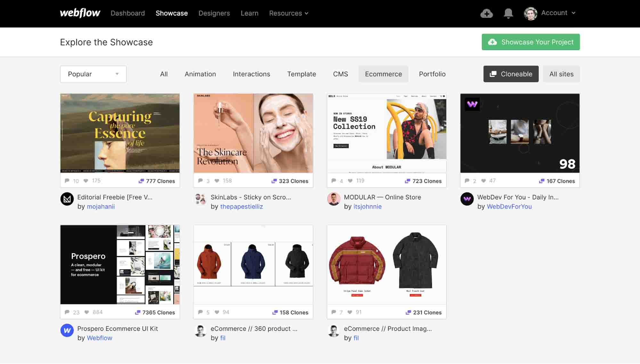
Task: Toggle the Cloneable filter button
Action: click(x=511, y=74)
